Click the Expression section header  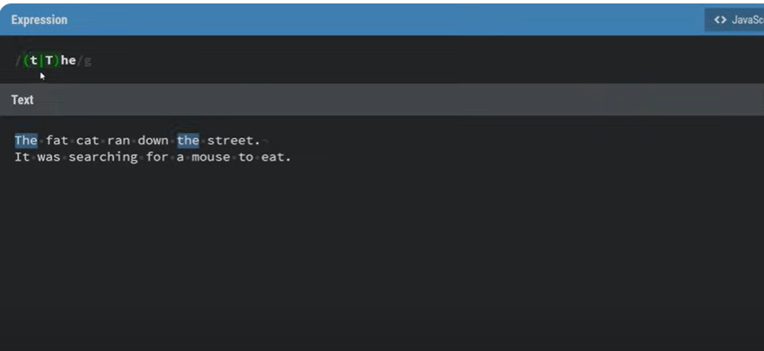coord(40,20)
